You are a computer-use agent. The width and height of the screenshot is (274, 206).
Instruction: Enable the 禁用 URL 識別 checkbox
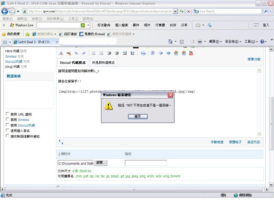pyautogui.click(x=8, y=114)
